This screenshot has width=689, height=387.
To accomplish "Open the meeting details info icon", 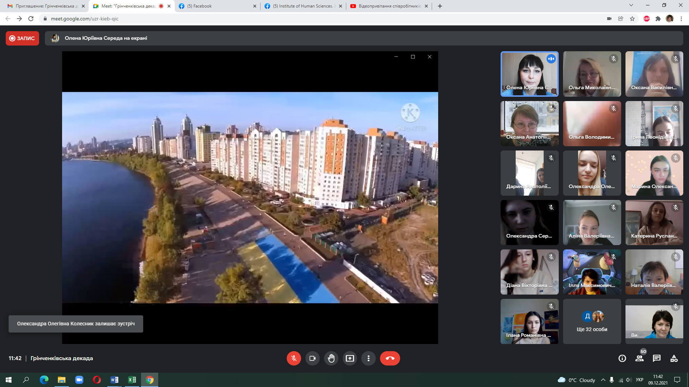I will tap(622, 358).
